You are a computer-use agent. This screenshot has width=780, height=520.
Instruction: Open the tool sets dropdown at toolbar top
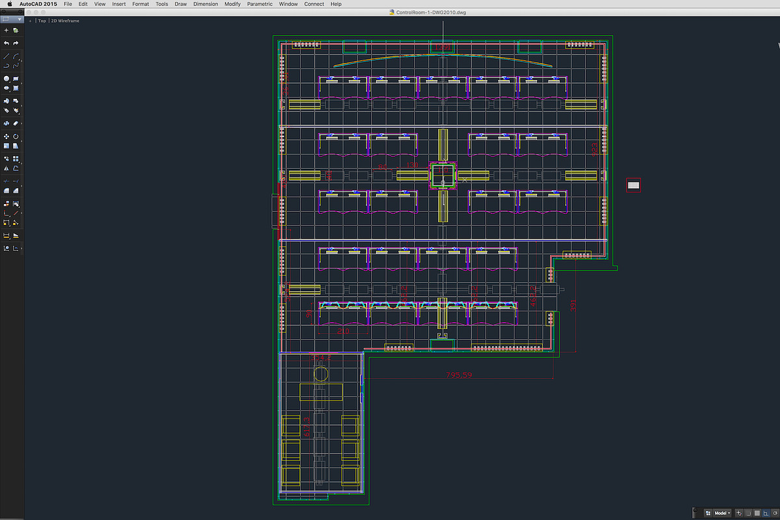tap(12, 19)
